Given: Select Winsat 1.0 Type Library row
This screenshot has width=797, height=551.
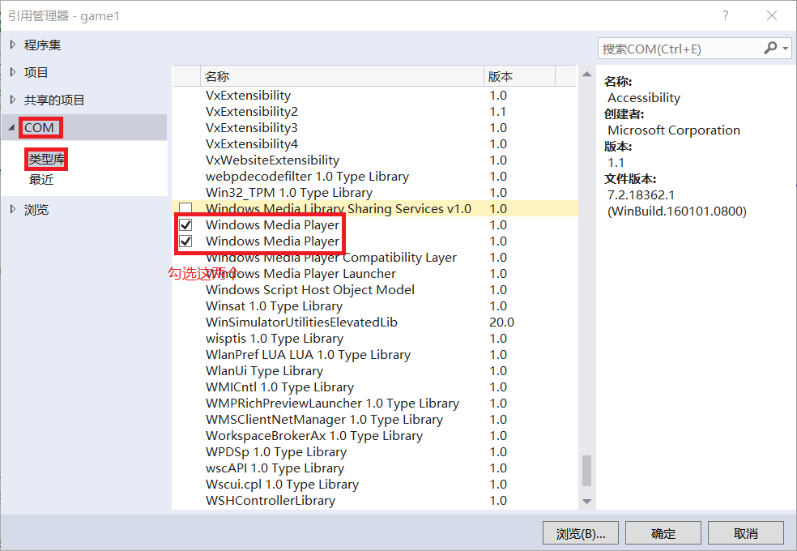Looking at the screenshot, I should coord(375,306).
